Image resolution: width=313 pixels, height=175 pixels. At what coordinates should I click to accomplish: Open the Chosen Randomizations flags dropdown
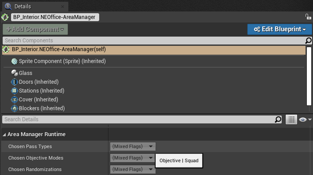coord(133,169)
